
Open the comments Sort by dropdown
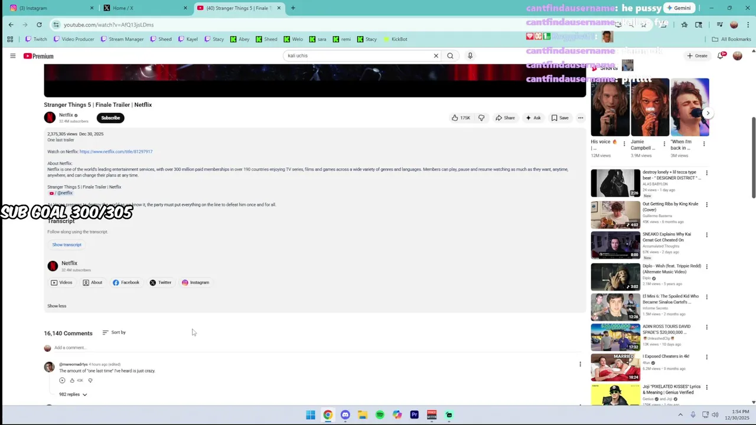click(x=114, y=332)
